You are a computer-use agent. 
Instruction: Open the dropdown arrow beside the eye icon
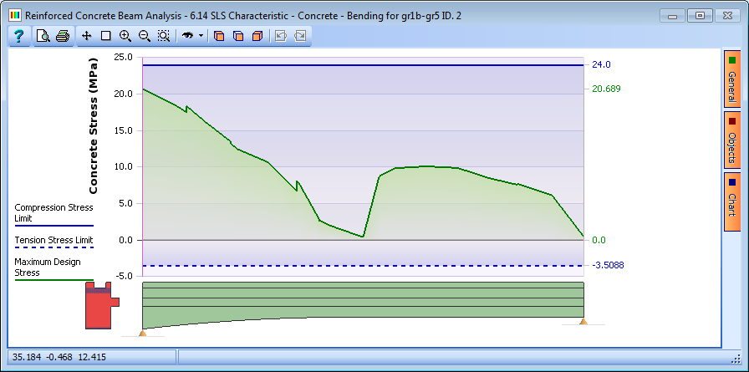click(x=201, y=36)
